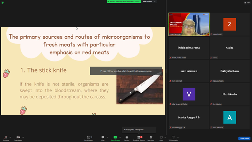Click muted mic icon on indah prima ressa tile
This screenshot has height=142, width=252.
pos(170,58)
